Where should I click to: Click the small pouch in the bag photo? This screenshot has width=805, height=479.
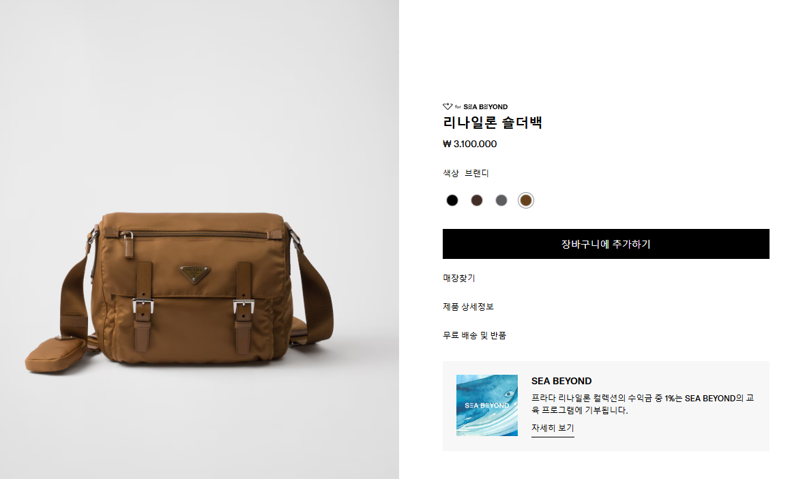pyautogui.click(x=55, y=354)
